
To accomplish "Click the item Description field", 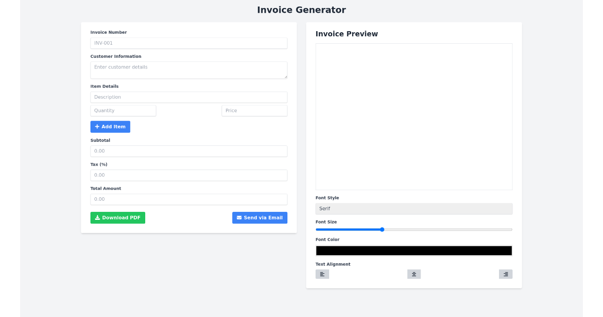I will (188, 97).
